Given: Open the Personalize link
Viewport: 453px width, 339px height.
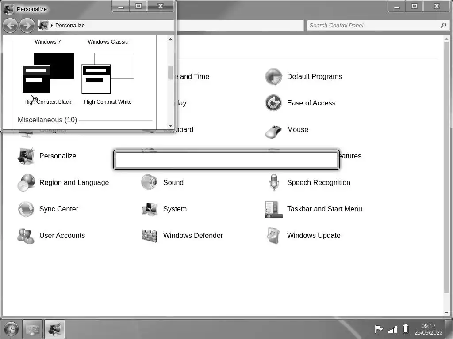Looking at the screenshot, I should [x=58, y=156].
